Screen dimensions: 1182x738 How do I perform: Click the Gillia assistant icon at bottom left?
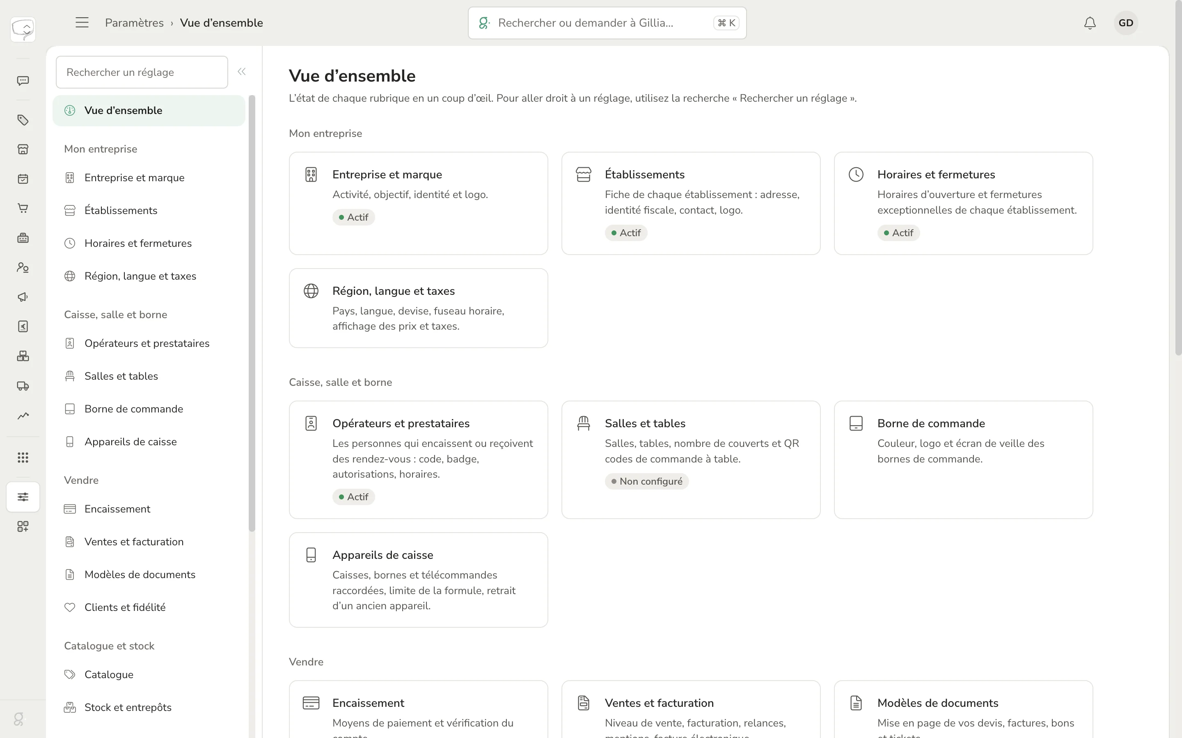point(18,719)
